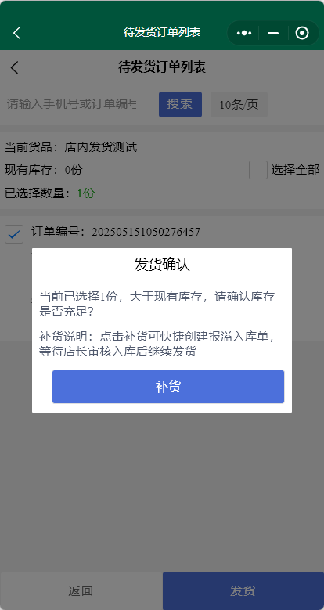The image size is (324, 610).
Task: Click the 发货确认 dialog title
Action: pos(162,265)
